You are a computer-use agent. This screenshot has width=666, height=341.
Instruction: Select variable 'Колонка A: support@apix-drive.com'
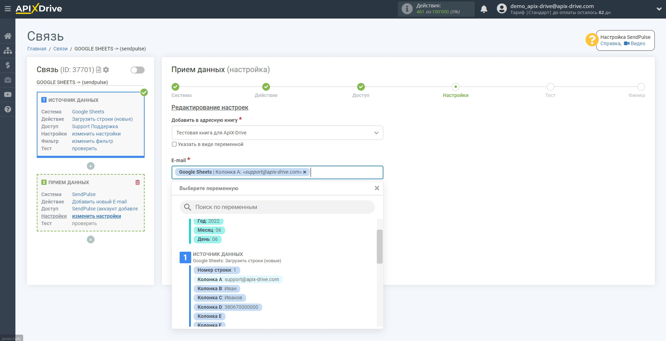pyautogui.click(x=238, y=279)
